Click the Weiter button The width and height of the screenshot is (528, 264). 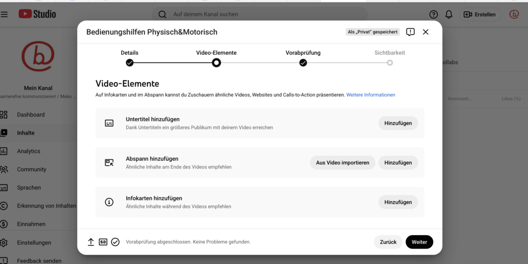[x=419, y=242]
